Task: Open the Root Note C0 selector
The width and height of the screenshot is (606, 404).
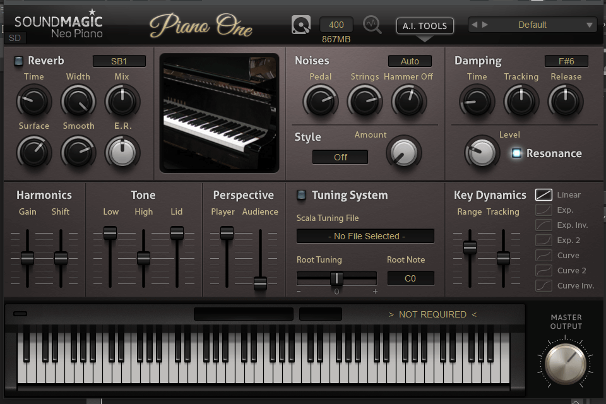Action: click(410, 278)
